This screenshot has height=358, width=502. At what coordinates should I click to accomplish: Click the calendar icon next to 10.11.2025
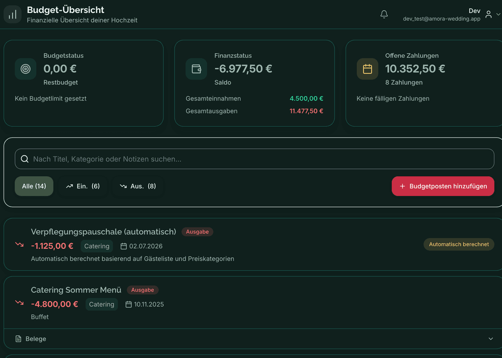(x=128, y=304)
